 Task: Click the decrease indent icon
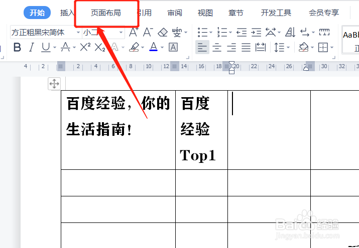pos(242,33)
